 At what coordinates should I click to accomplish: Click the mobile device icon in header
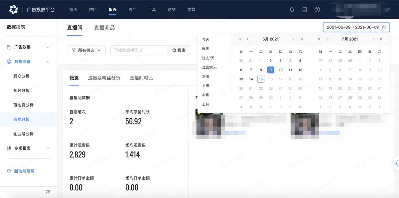[x=305, y=10]
